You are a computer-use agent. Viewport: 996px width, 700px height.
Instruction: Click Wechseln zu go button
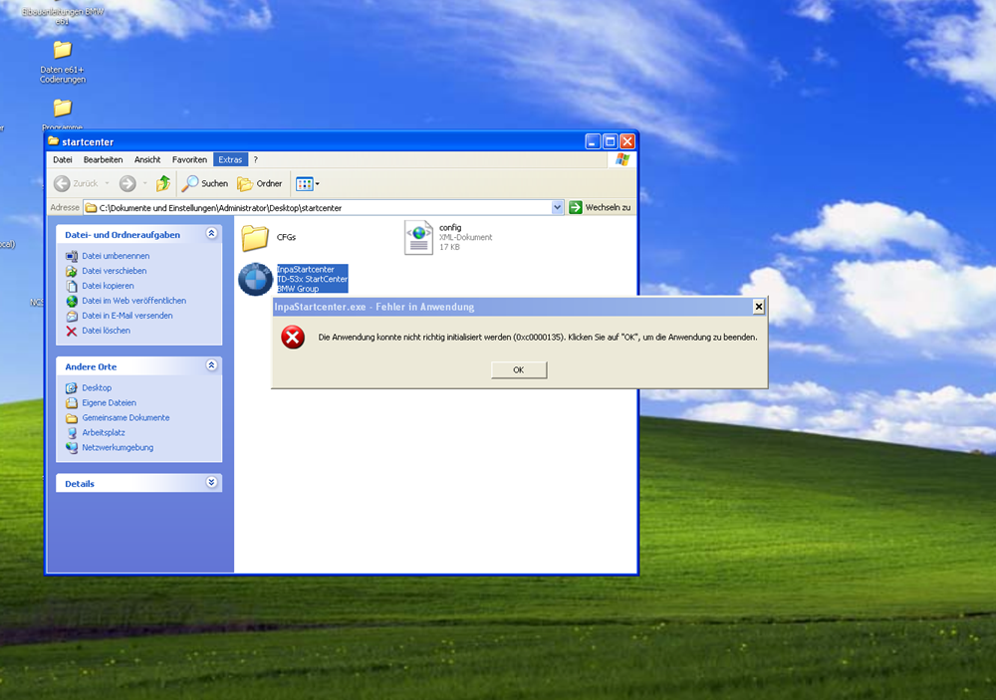tap(600, 207)
